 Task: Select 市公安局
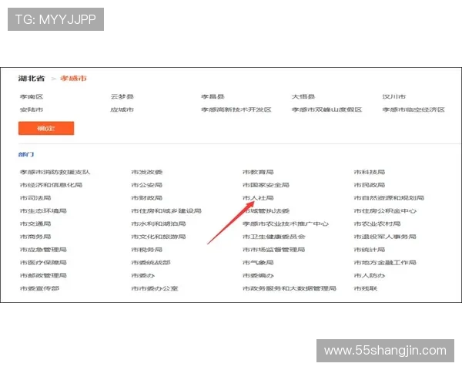147,185
